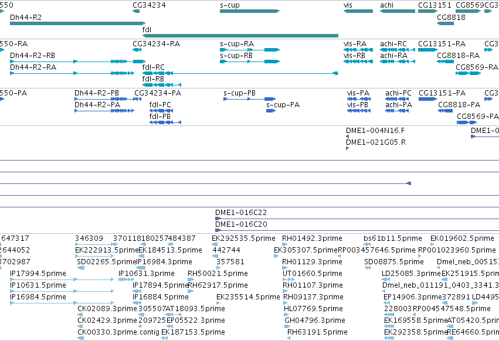
Task: Select the vis-RA transcript label
Action: coord(355,43)
